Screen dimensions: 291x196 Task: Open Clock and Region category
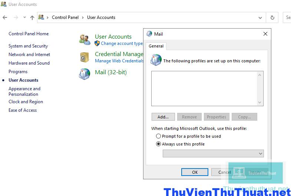coord(26,102)
